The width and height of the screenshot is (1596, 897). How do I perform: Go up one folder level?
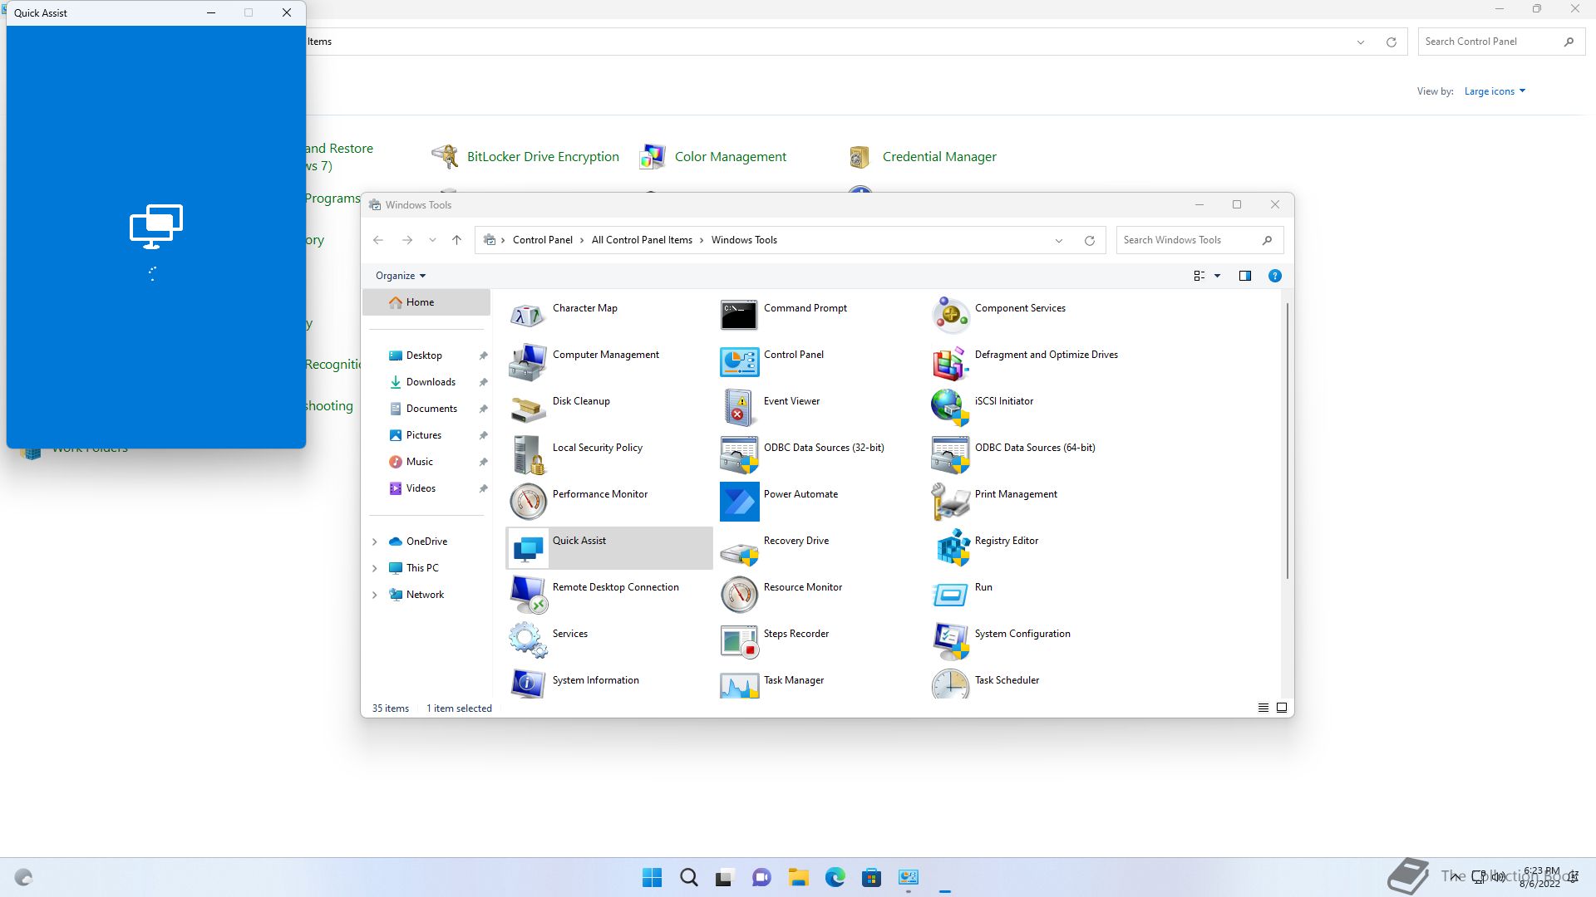[456, 240]
